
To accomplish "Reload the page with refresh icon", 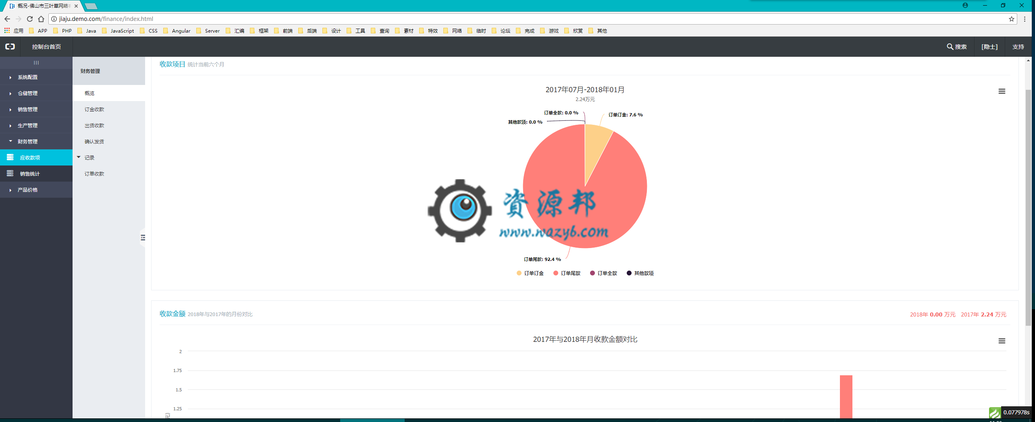I will [x=30, y=19].
